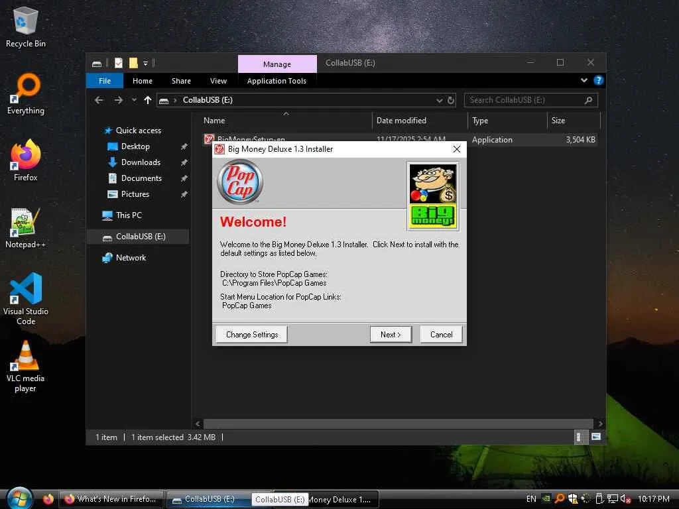Image resolution: width=679 pixels, height=509 pixels.
Task: Open the Application Tools ribbon tab
Action: [x=277, y=81]
